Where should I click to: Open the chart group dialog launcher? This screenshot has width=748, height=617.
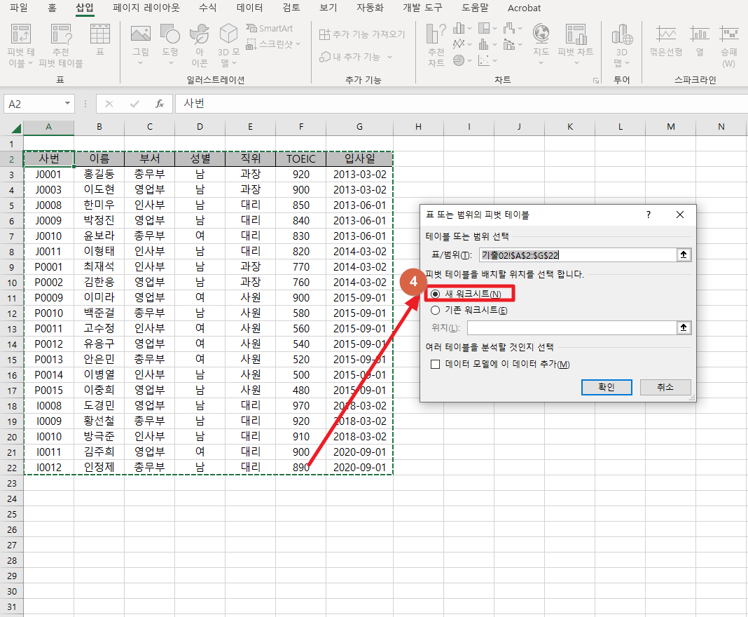[596, 81]
